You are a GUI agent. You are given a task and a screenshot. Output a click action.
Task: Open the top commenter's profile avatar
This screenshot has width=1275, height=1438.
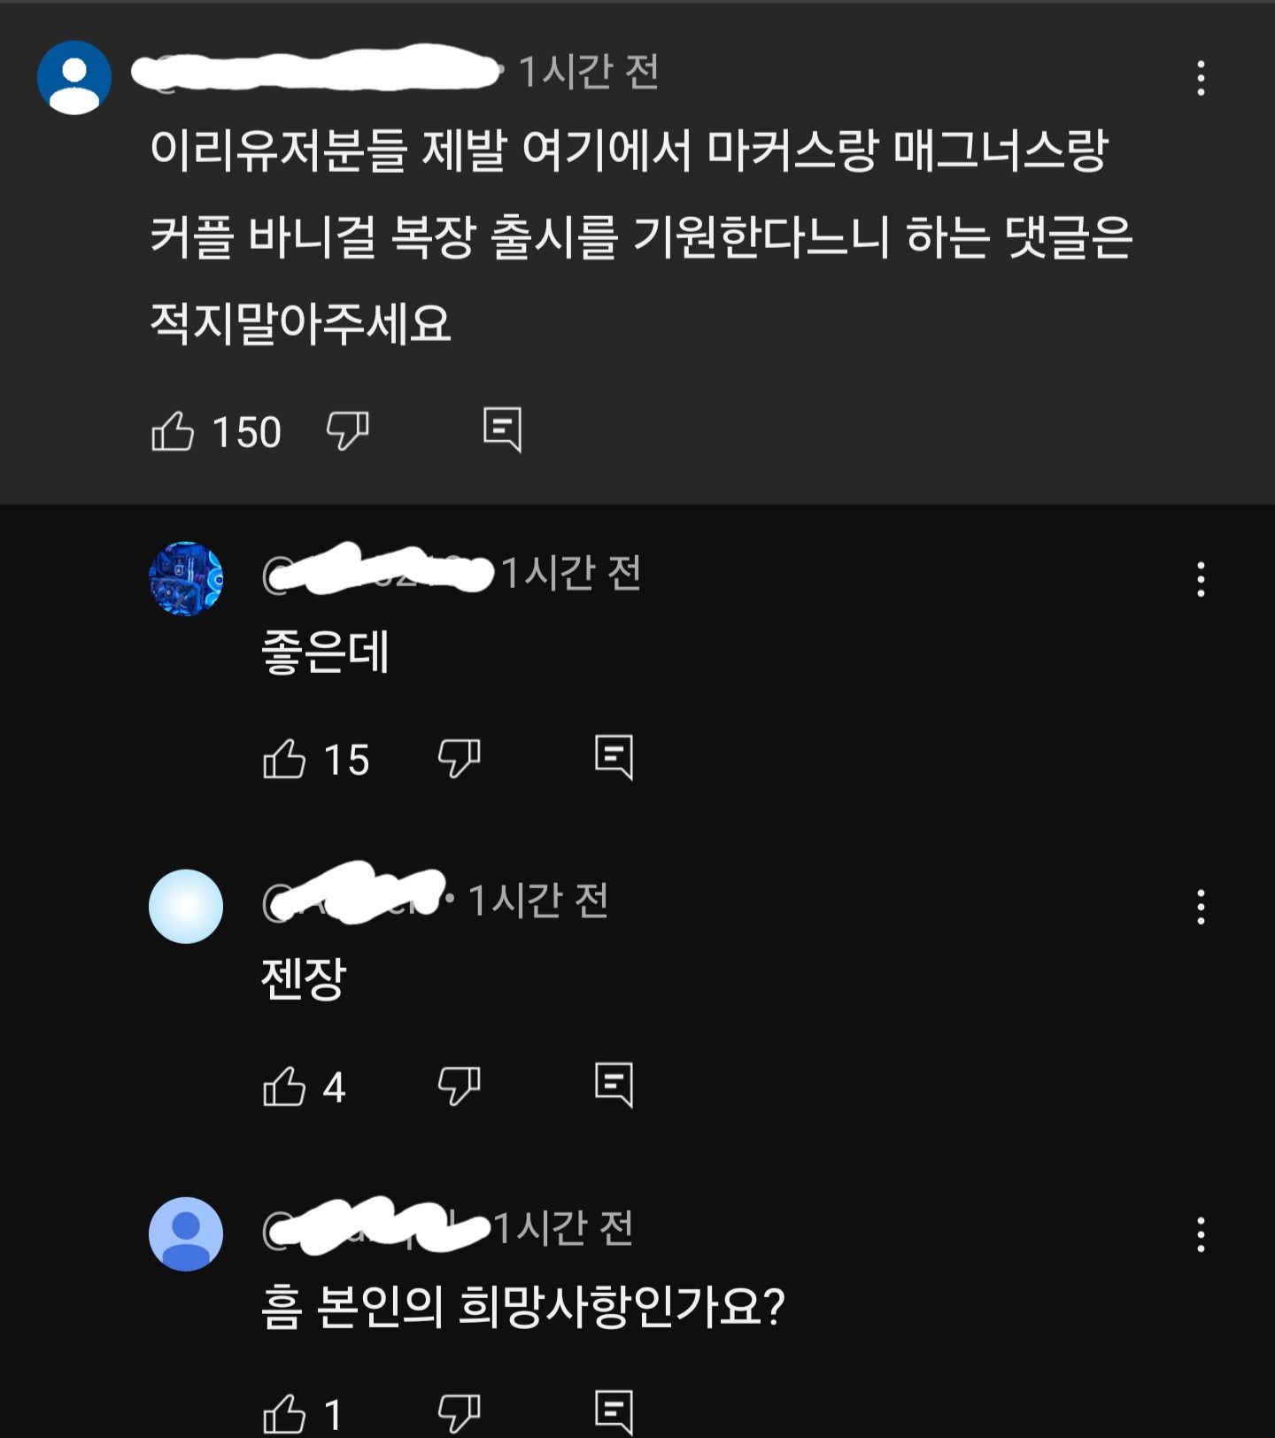point(74,77)
